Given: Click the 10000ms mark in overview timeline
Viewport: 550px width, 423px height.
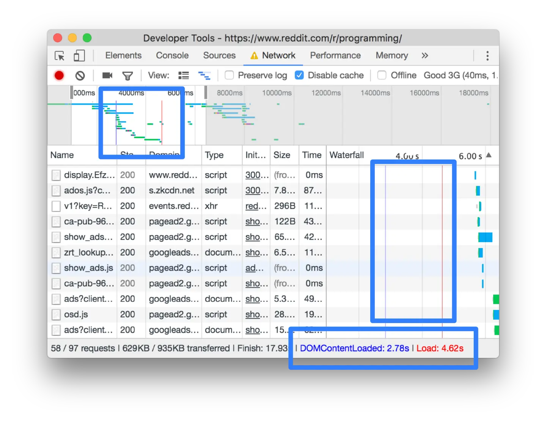Looking at the screenshot, I should pyautogui.click(x=277, y=93).
